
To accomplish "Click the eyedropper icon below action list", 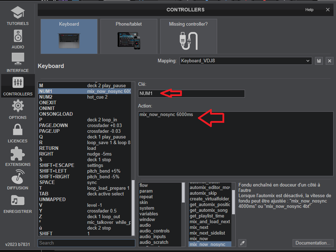I will (242, 243).
